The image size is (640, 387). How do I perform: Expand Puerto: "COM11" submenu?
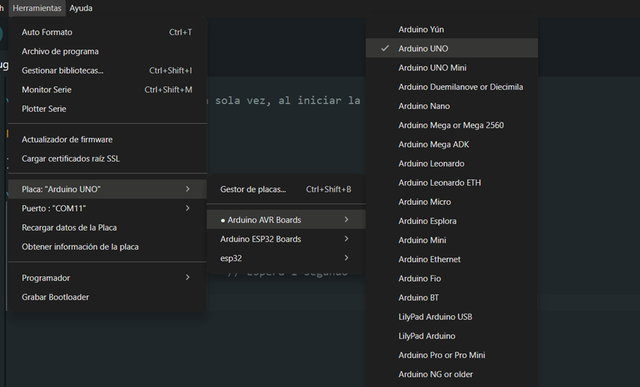point(107,208)
